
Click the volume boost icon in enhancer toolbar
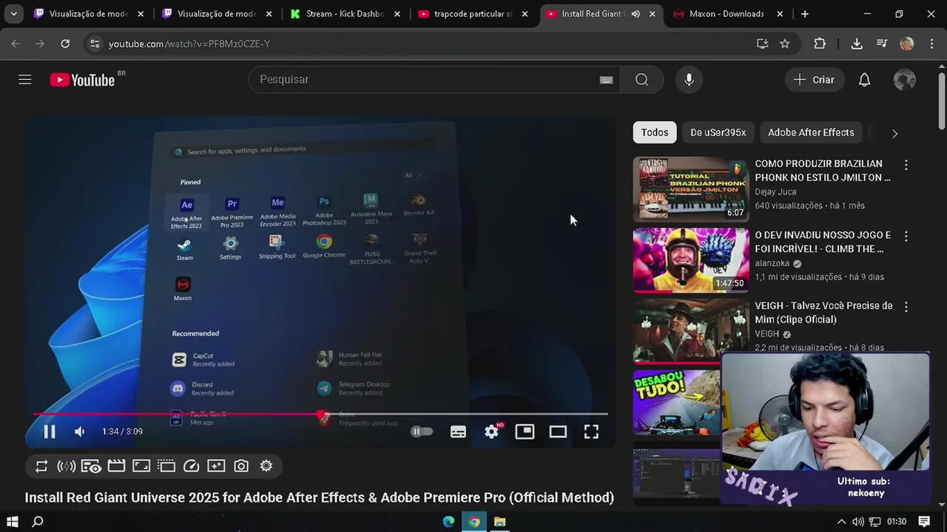tap(66, 466)
